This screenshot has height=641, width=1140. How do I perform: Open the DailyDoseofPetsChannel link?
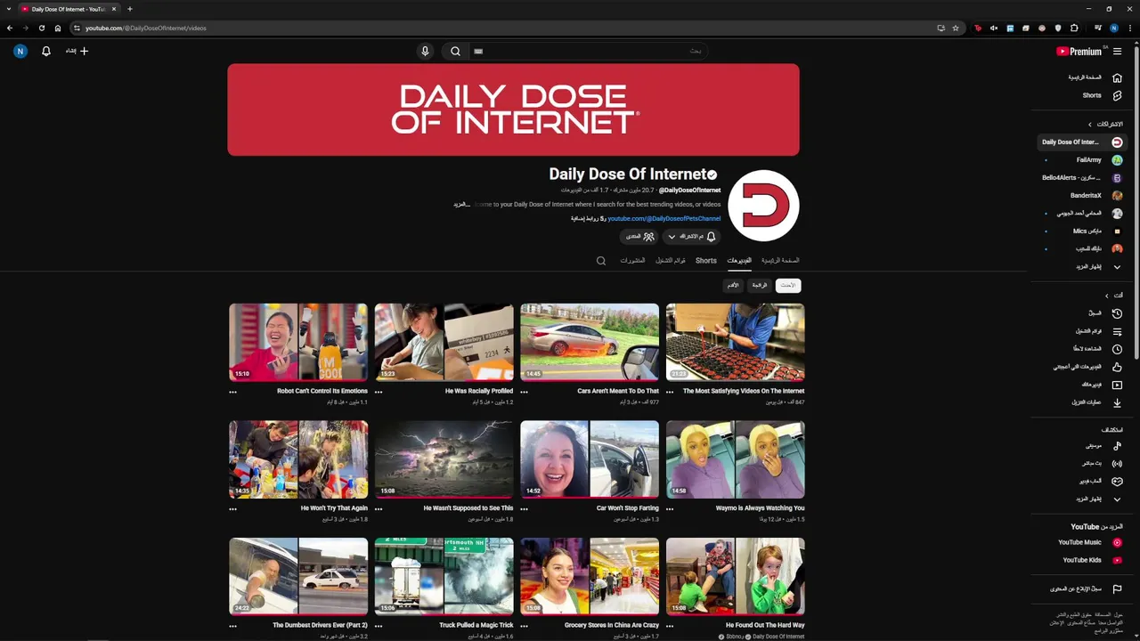point(664,219)
